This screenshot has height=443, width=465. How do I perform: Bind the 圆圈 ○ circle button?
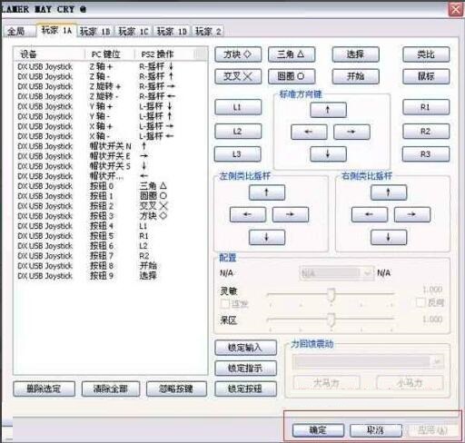[x=292, y=76]
